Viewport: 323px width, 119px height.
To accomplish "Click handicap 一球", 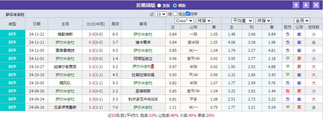I will [193, 34].
